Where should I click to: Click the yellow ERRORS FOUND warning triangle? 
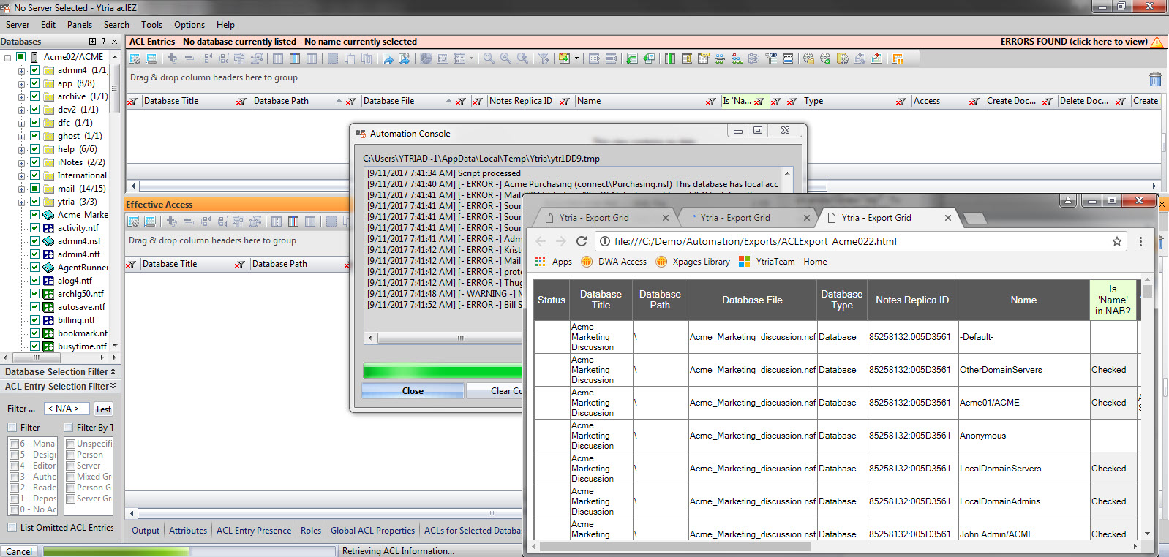point(1157,42)
